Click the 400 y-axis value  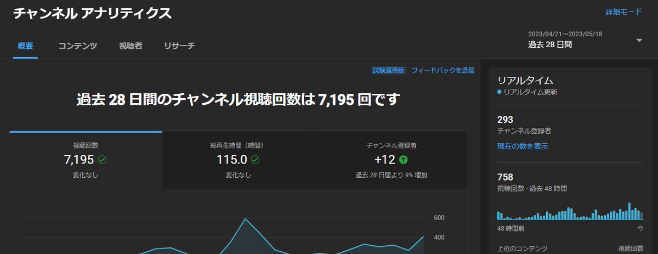[439, 238]
